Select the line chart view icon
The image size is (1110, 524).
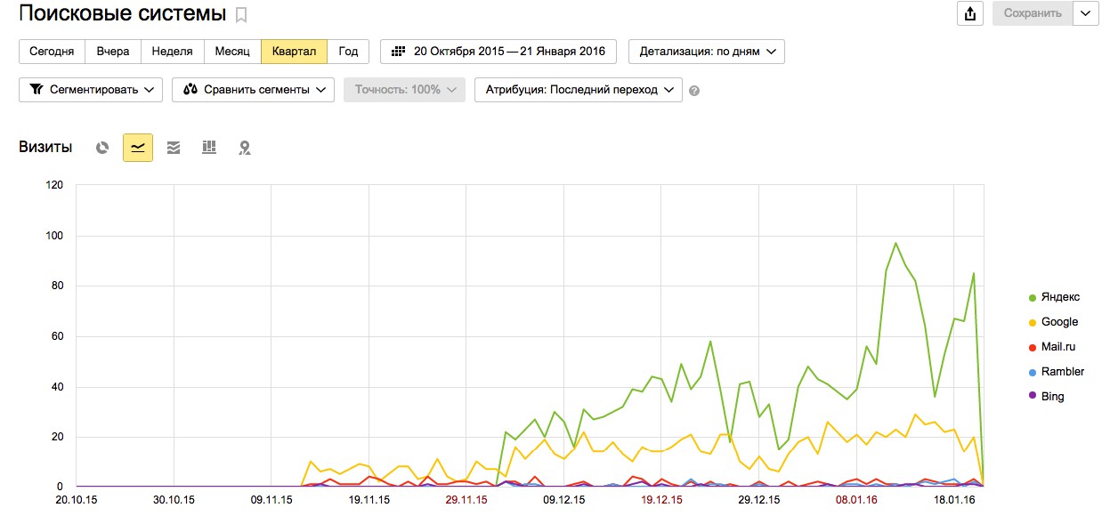coord(138,148)
